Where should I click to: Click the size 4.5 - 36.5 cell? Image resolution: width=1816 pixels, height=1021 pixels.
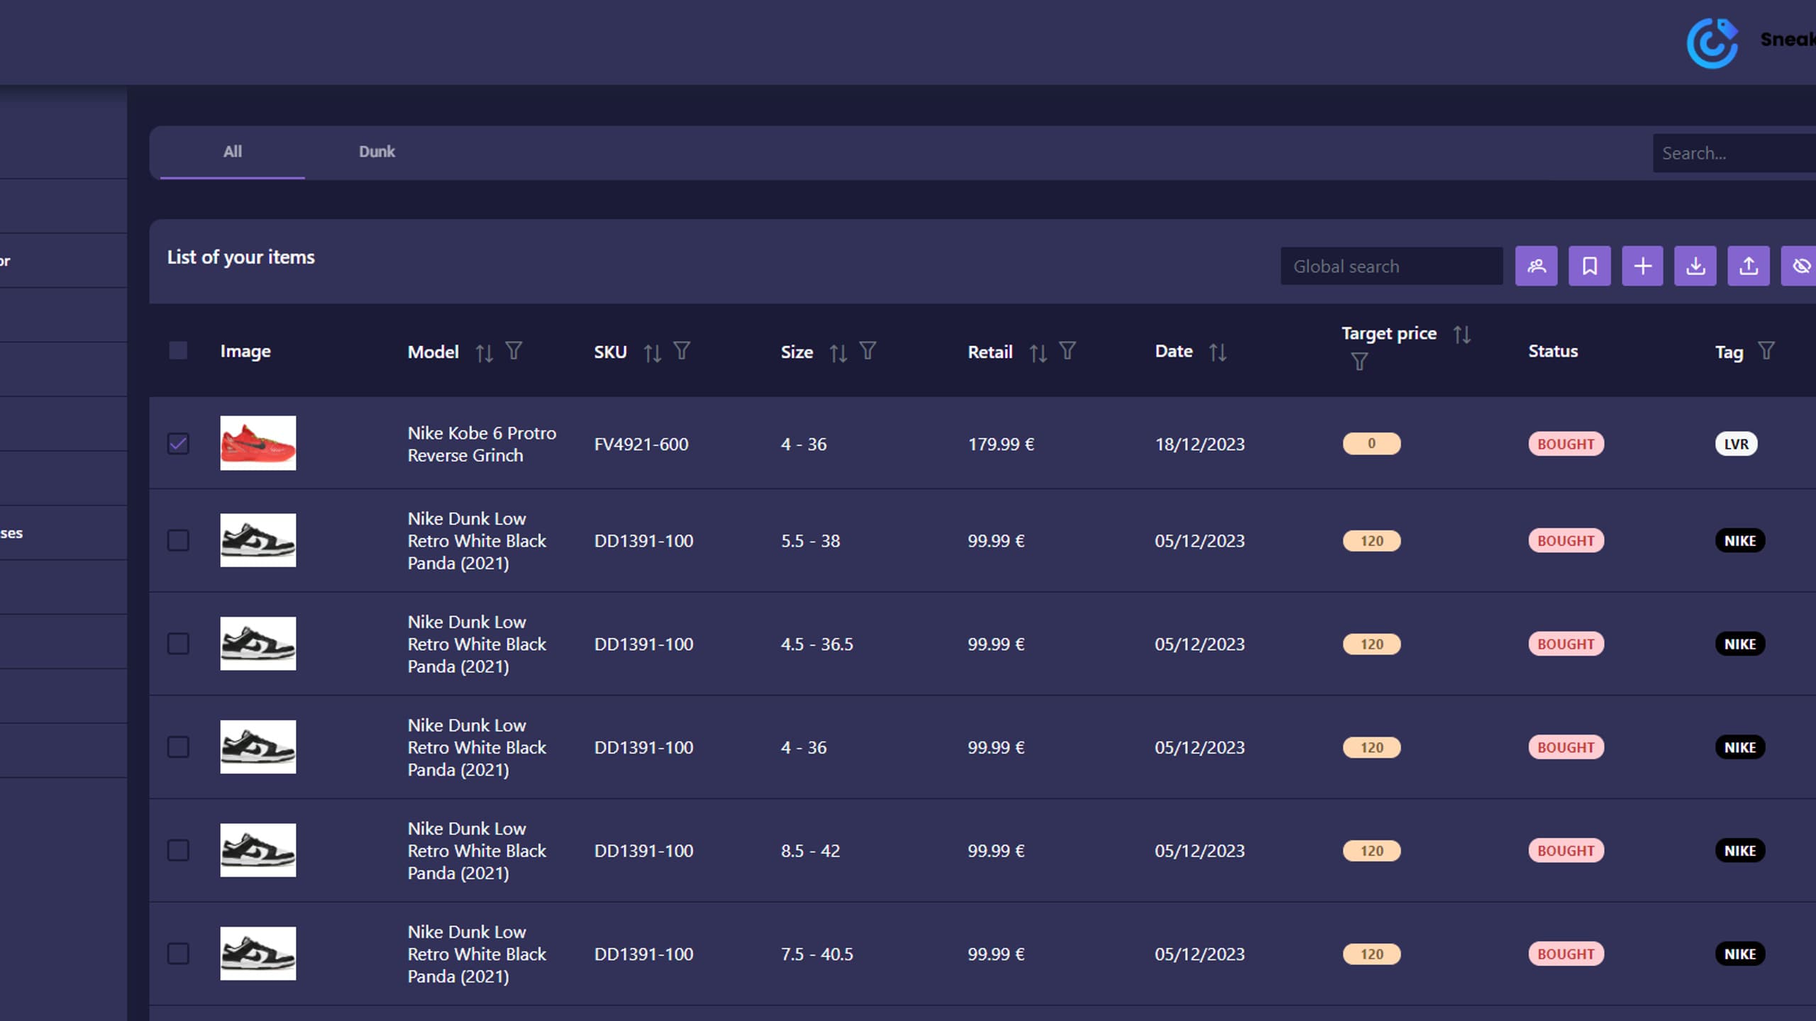coord(816,645)
